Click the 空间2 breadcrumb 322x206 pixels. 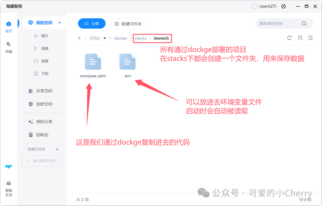tap(95, 38)
